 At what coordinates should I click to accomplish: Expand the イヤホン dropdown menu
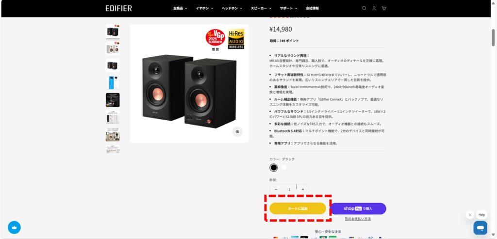click(x=204, y=8)
